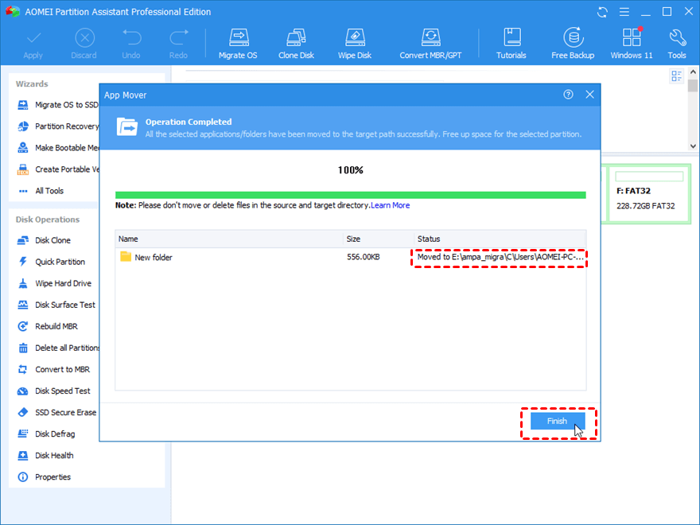Click the scrollbar down arrow in disk panel
This screenshot has height=525, width=700.
tap(693, 146)
